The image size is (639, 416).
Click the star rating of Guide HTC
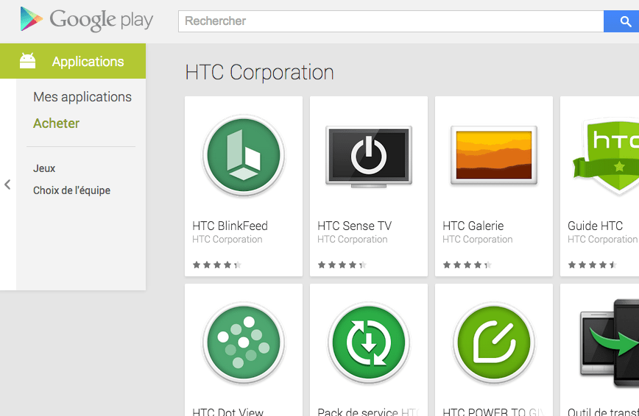point(592,265)
